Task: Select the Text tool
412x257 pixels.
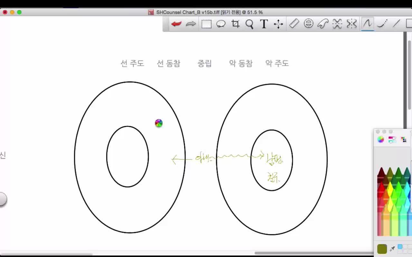Action: (x=264, y=24)
